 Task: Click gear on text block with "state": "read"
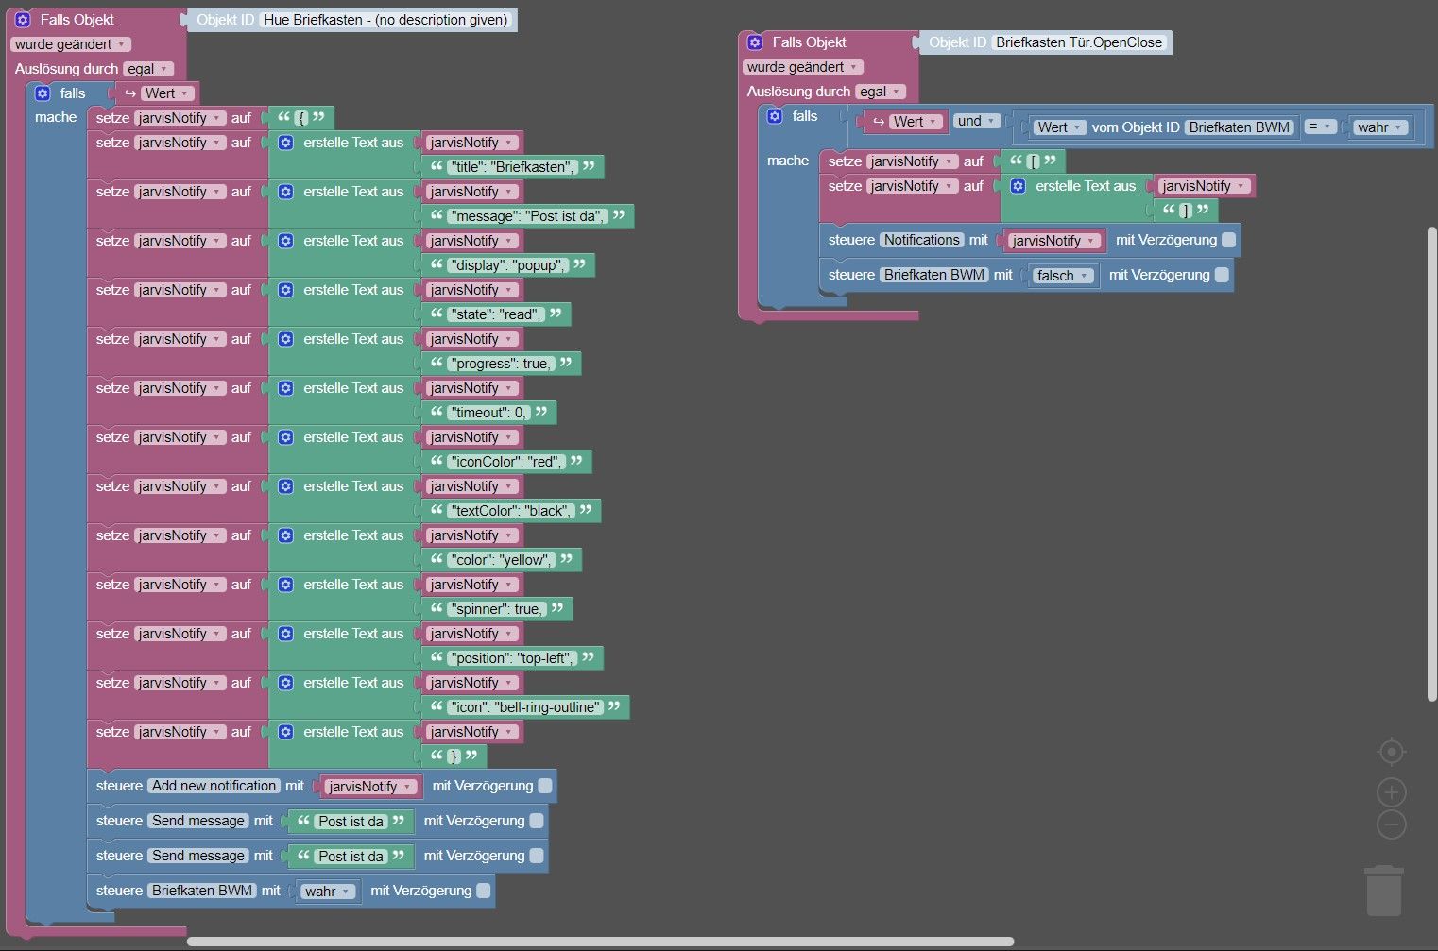[286, 290]
